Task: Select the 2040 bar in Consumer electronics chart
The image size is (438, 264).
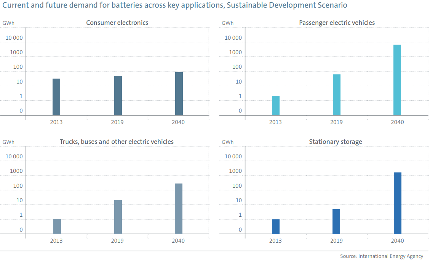Action: coord(179,93)
